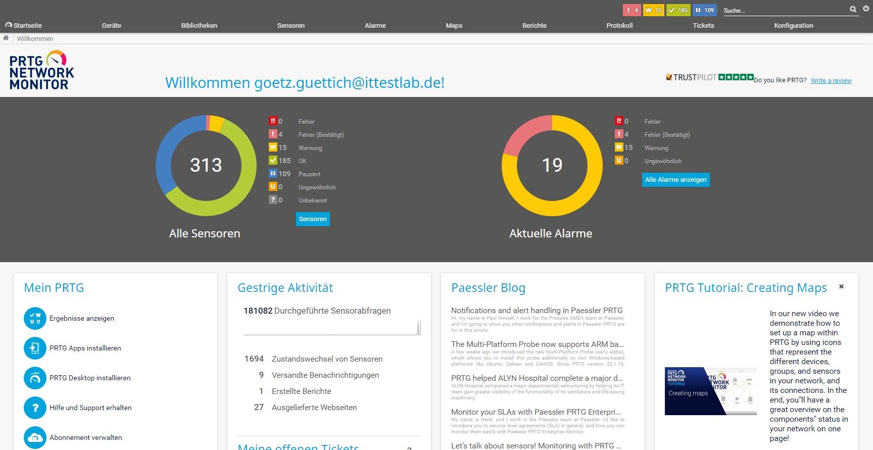Click Alle Alarme anzeigen button
The image size is (873, 450).
(675, 180)
